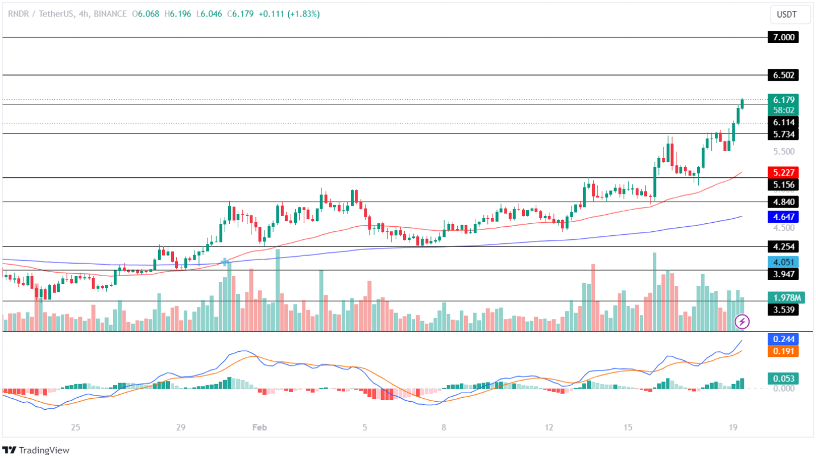Select the 4.840 price level label
This screenshot has width=816, height=458.
[x=782, y=202]
